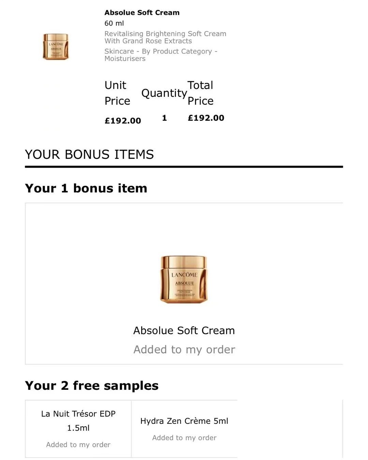
Task: Click Added to my order under bonus cream
Action: tap(184, 350)
